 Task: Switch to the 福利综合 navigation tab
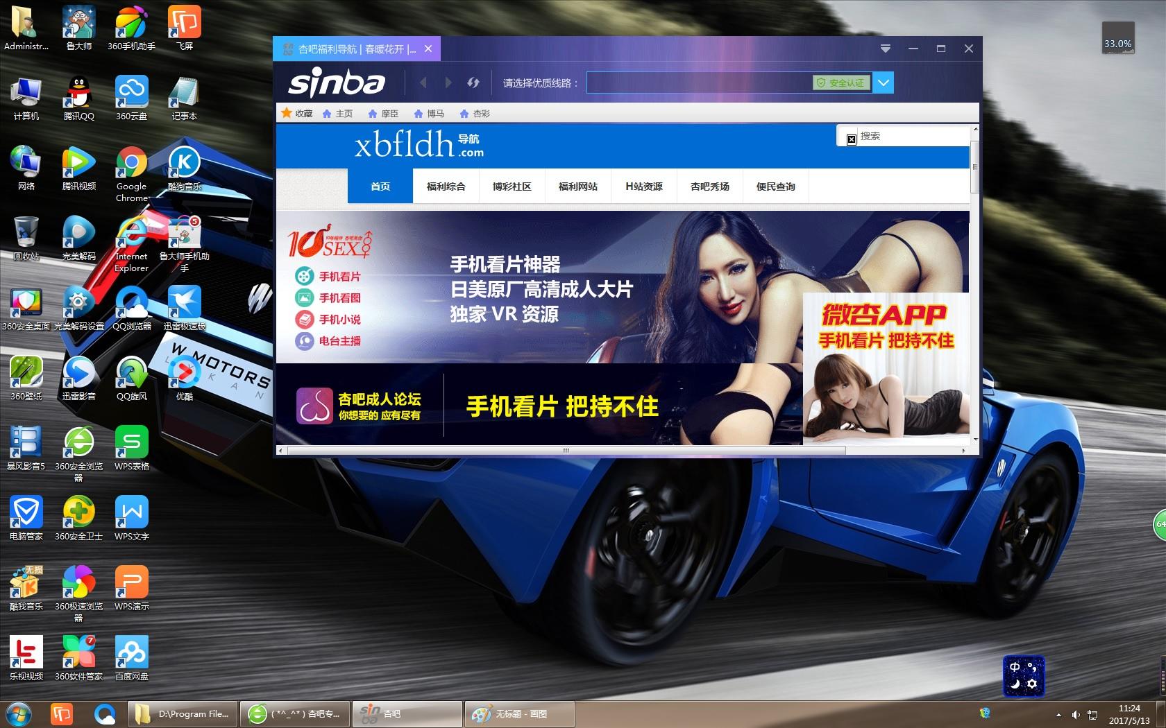[446, 186]
